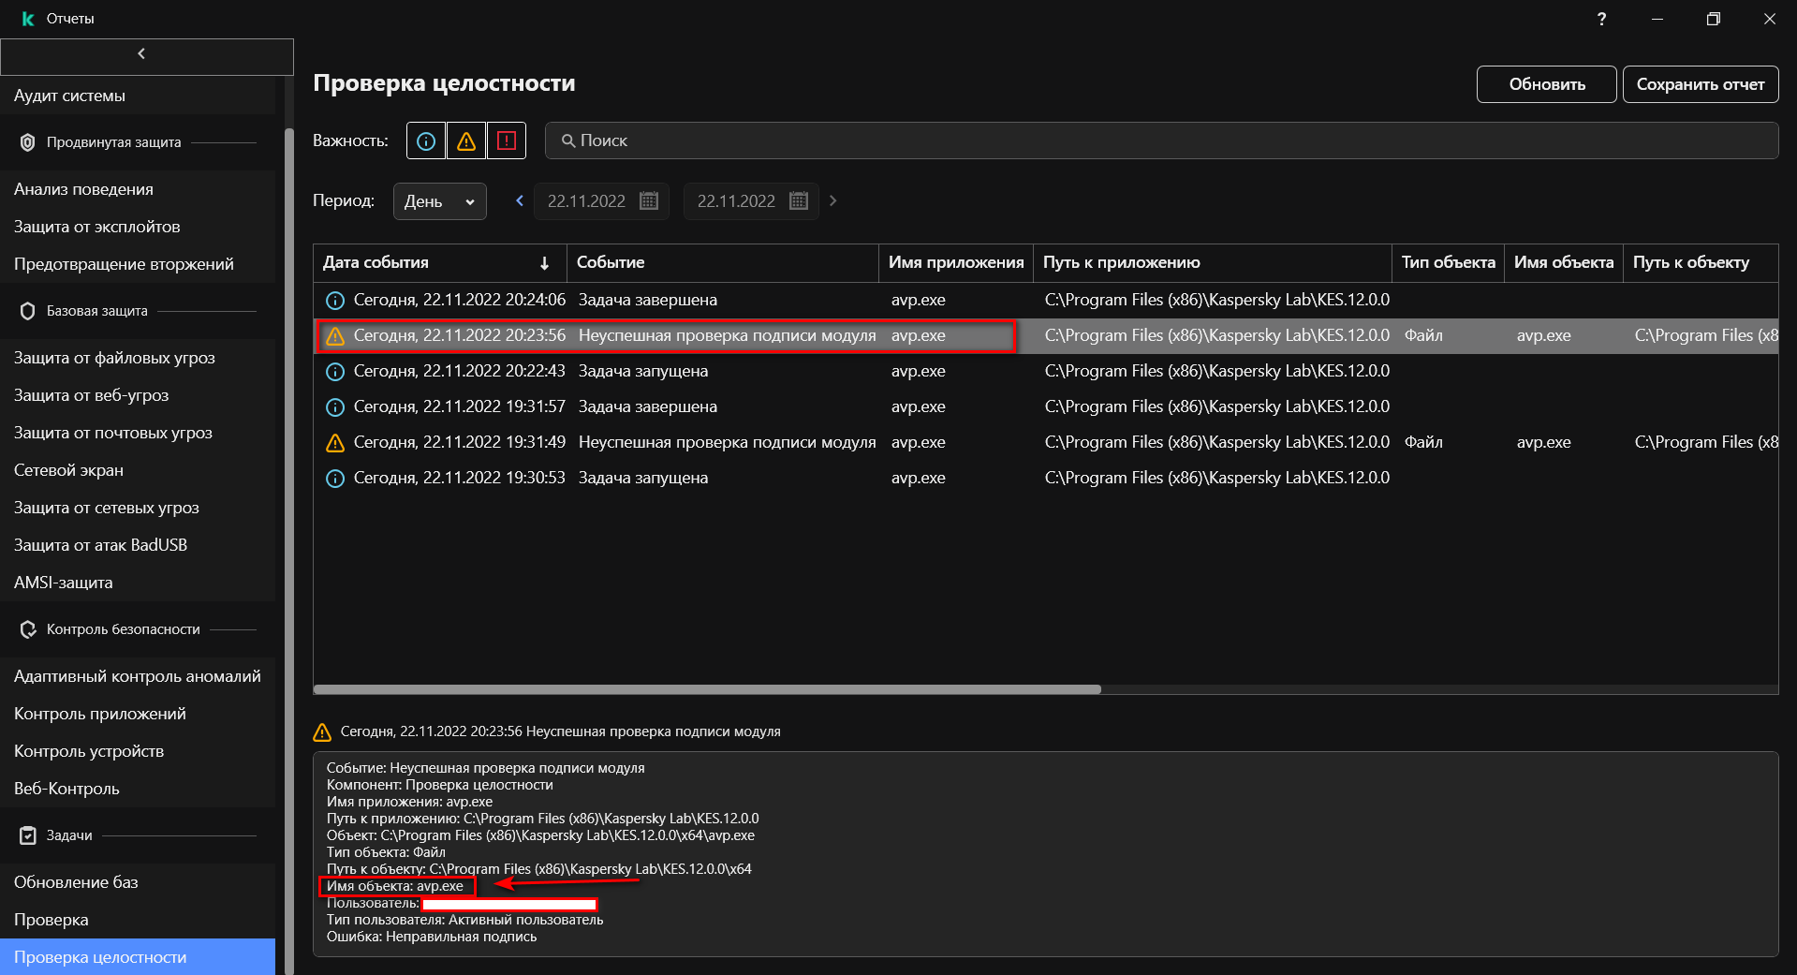This screenshot has width=1797, height=975.
Task: Toggle the informational importance filter
Action: [x=426, y=141]
